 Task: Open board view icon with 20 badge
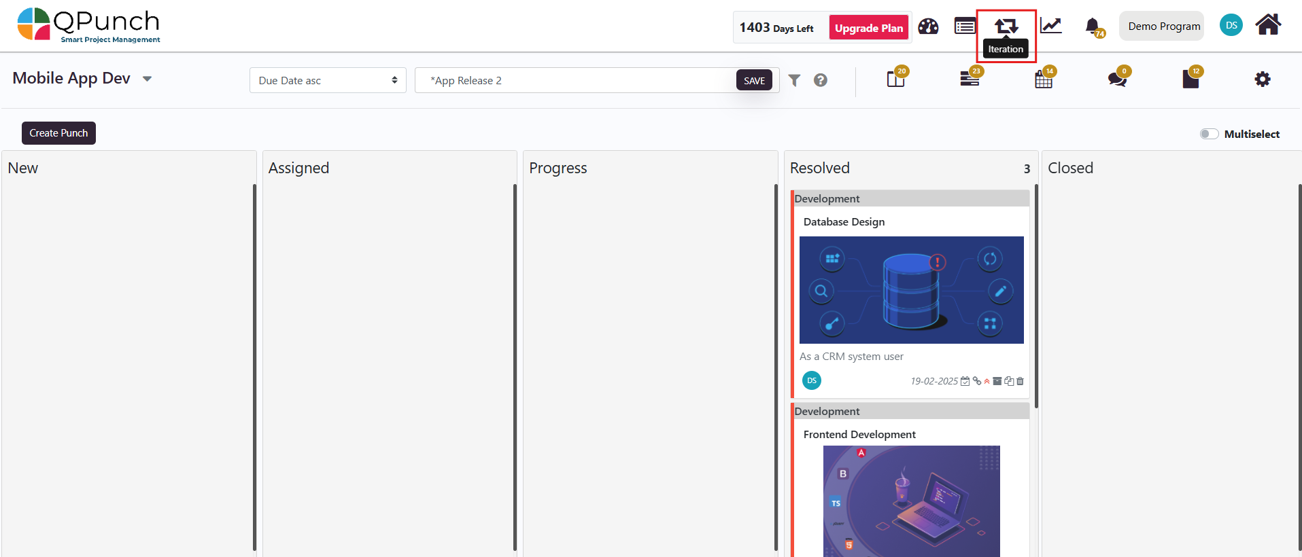pos(897,77)
